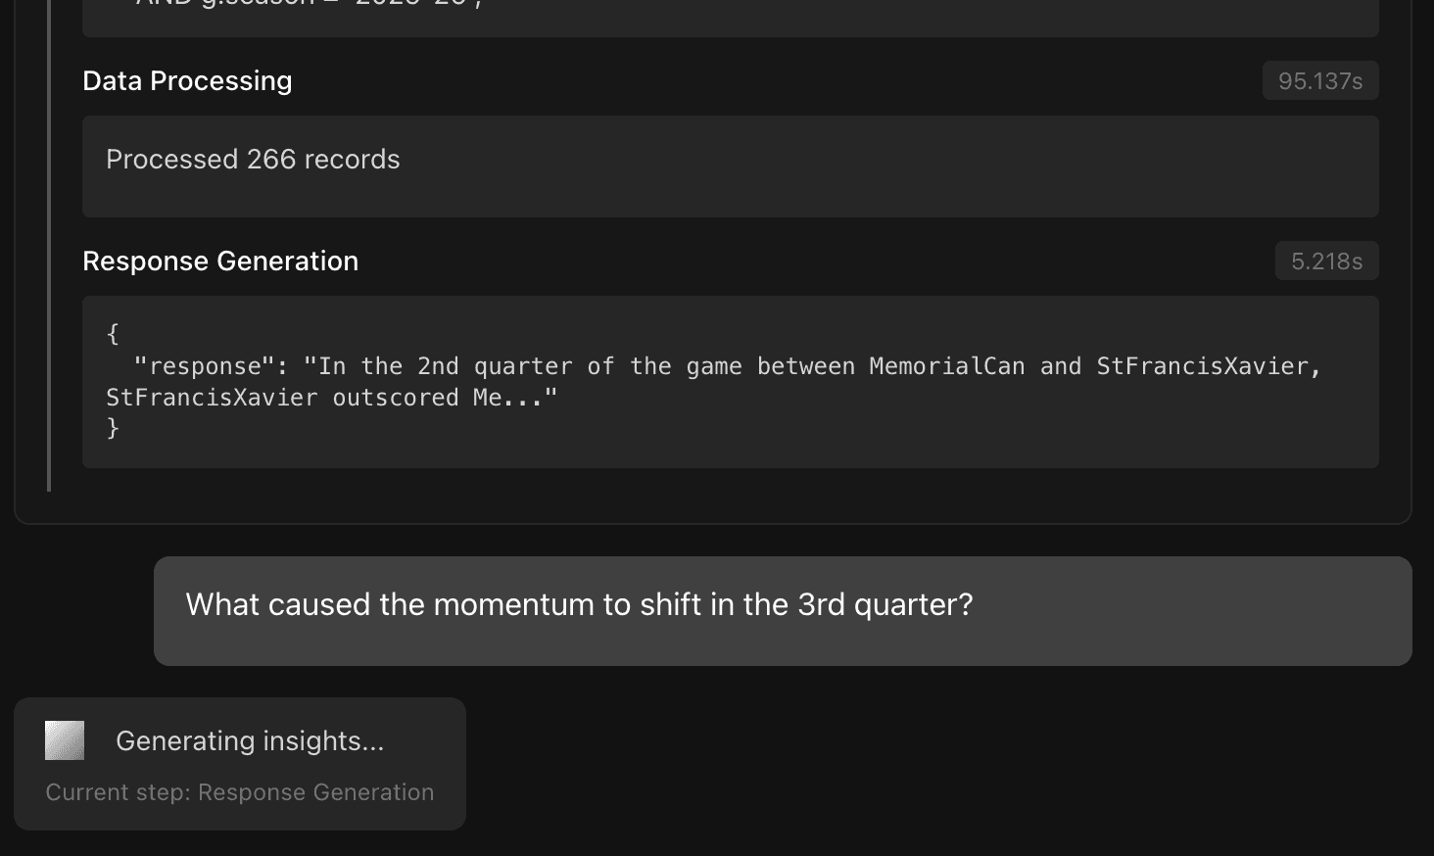Click the "response" key in JSON output
Viewport: 1434px width, 856px height.
205,366
